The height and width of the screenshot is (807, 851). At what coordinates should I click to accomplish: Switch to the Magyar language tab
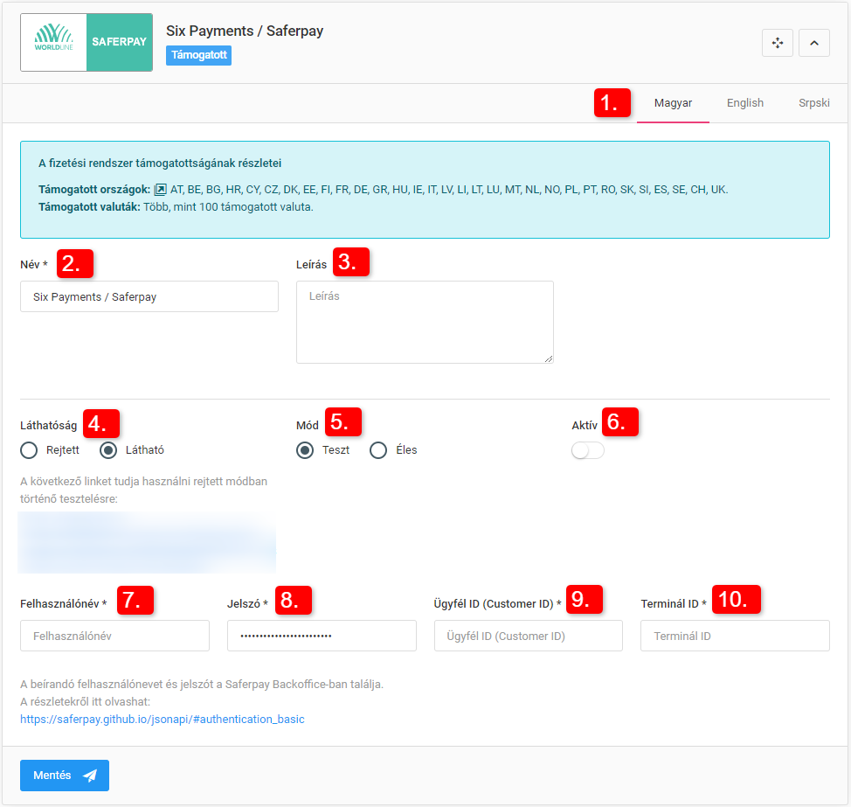pos(673,103)
